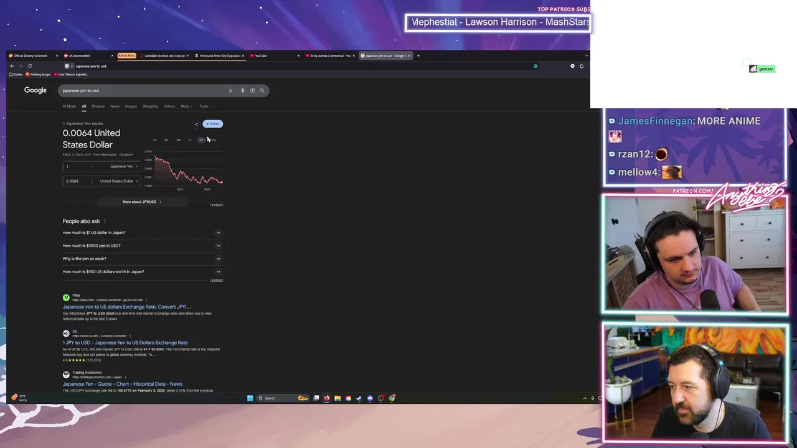Share the currency conversion result

[196, 124]
